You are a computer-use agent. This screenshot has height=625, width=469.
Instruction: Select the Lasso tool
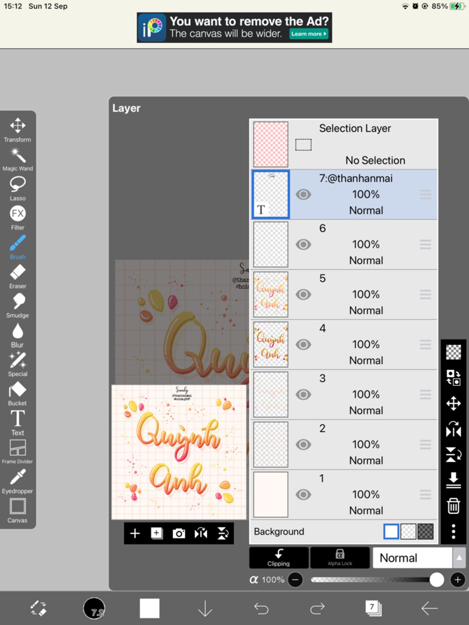click(x=17, y=189)
